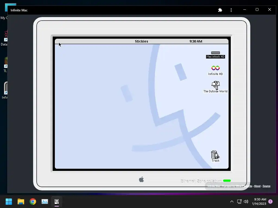
Task: Select the Infinite HD drive icon
Action: click(x=215, y=70)
